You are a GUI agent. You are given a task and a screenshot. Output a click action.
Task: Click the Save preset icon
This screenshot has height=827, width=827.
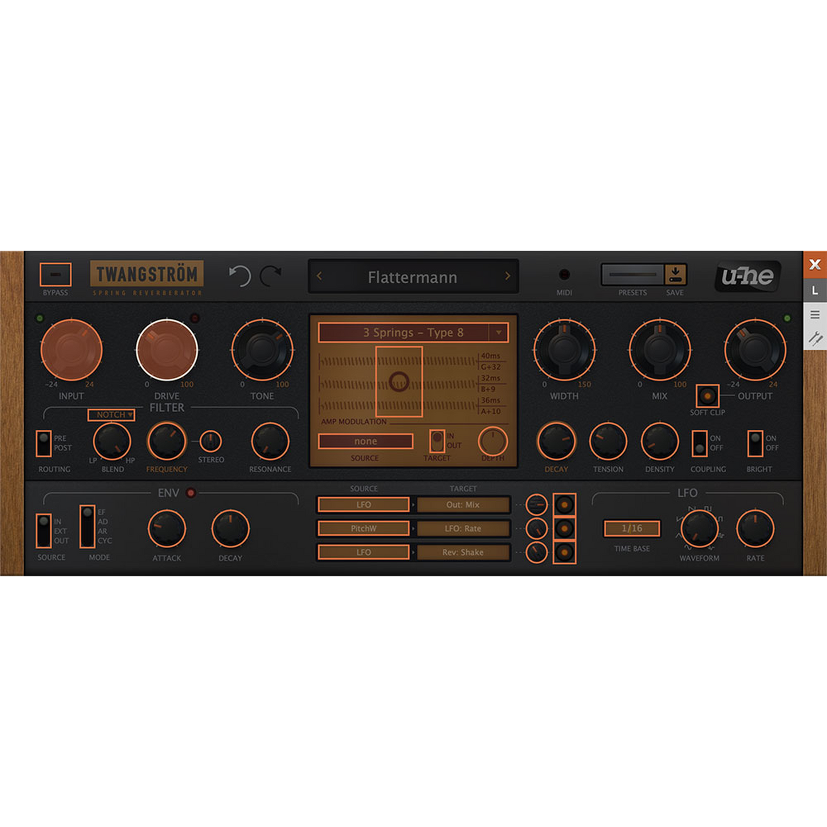pyautogui.click(x=675, y=274)
